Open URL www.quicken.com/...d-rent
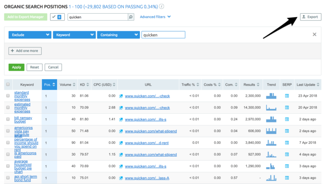Screen dimensions: 329x184 147,143
